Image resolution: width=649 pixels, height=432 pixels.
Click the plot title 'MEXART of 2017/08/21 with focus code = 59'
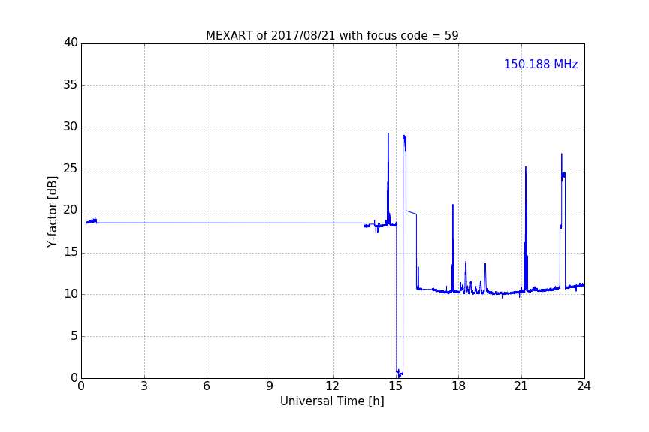tap(332, 36)
